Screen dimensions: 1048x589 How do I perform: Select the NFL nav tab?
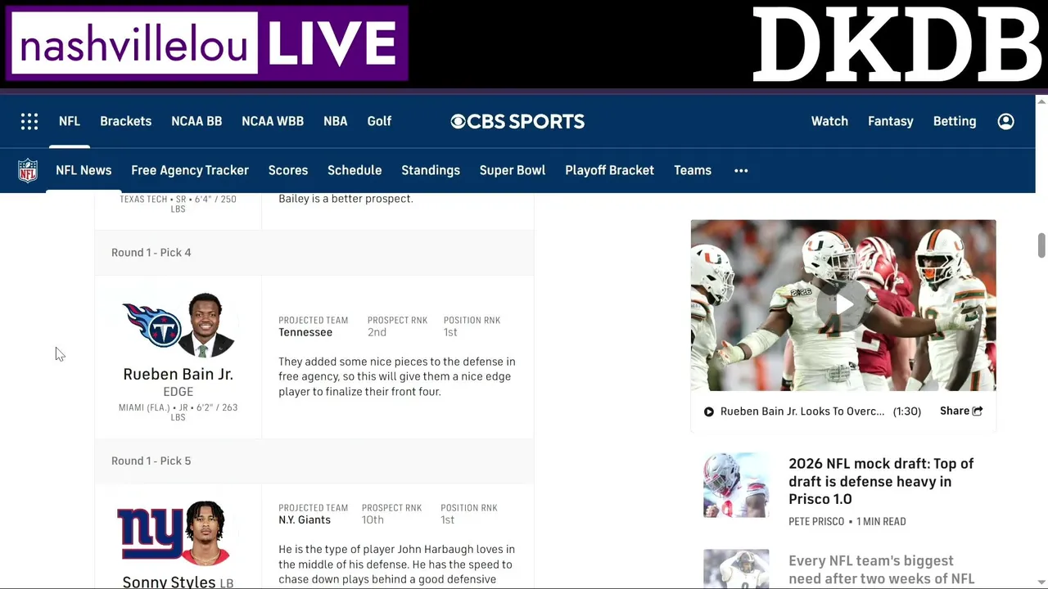(70, 121)
